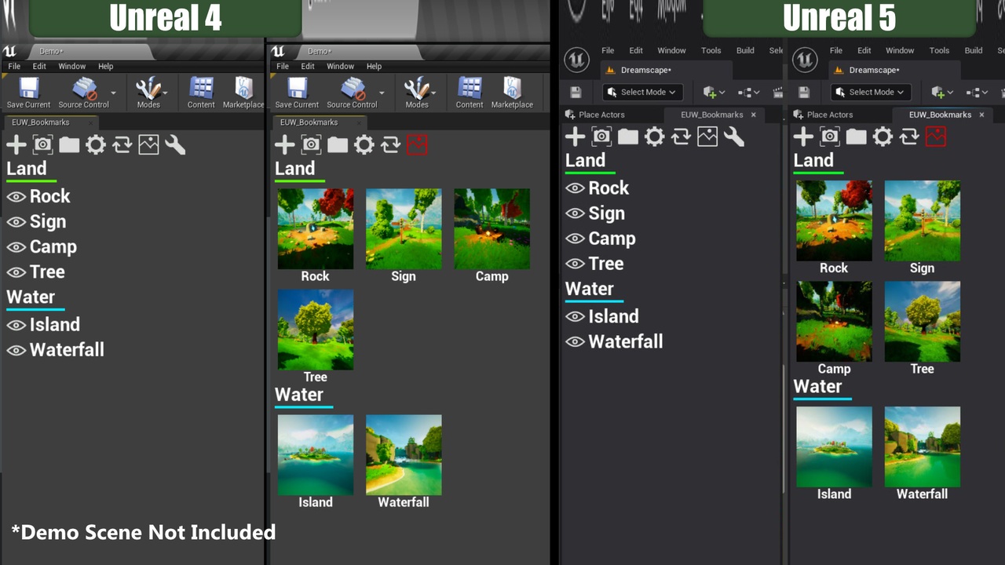Click the camera capture icon in Unreal 4 list-view panel

42,144
